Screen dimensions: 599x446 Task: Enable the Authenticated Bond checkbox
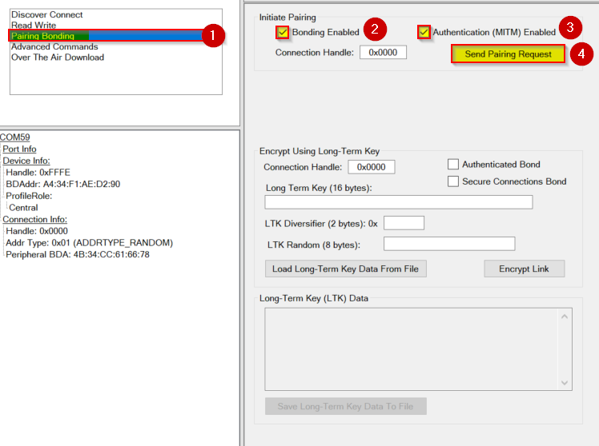click(453, 165)
